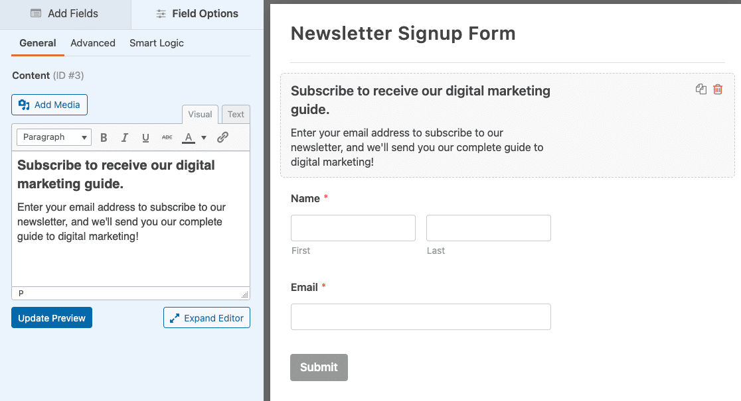741x401 pixels.
Task: Open the text color dropdown arrow
Action: click(204, 138)
